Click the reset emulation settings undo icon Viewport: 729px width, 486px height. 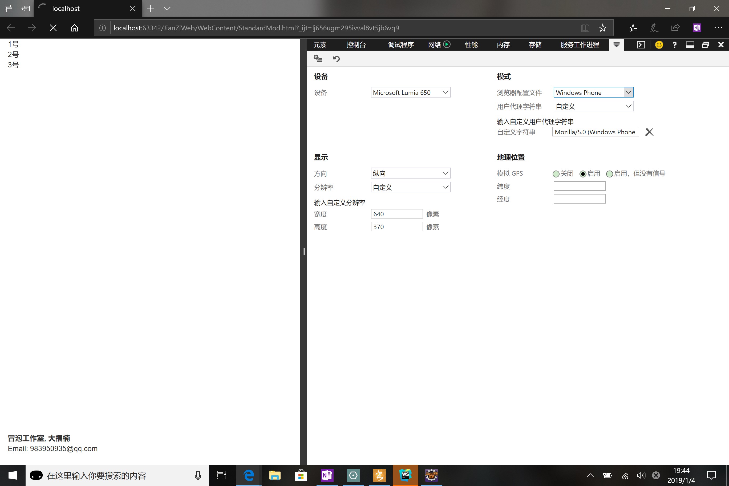pos(336,59)
